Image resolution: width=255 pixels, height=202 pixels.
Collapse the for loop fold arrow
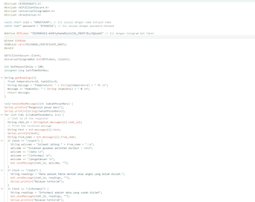click(x=2, y=115)
